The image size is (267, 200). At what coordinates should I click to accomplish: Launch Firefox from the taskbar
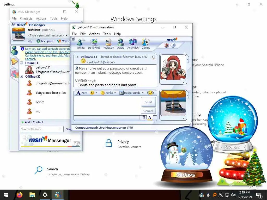pos(19,195)
